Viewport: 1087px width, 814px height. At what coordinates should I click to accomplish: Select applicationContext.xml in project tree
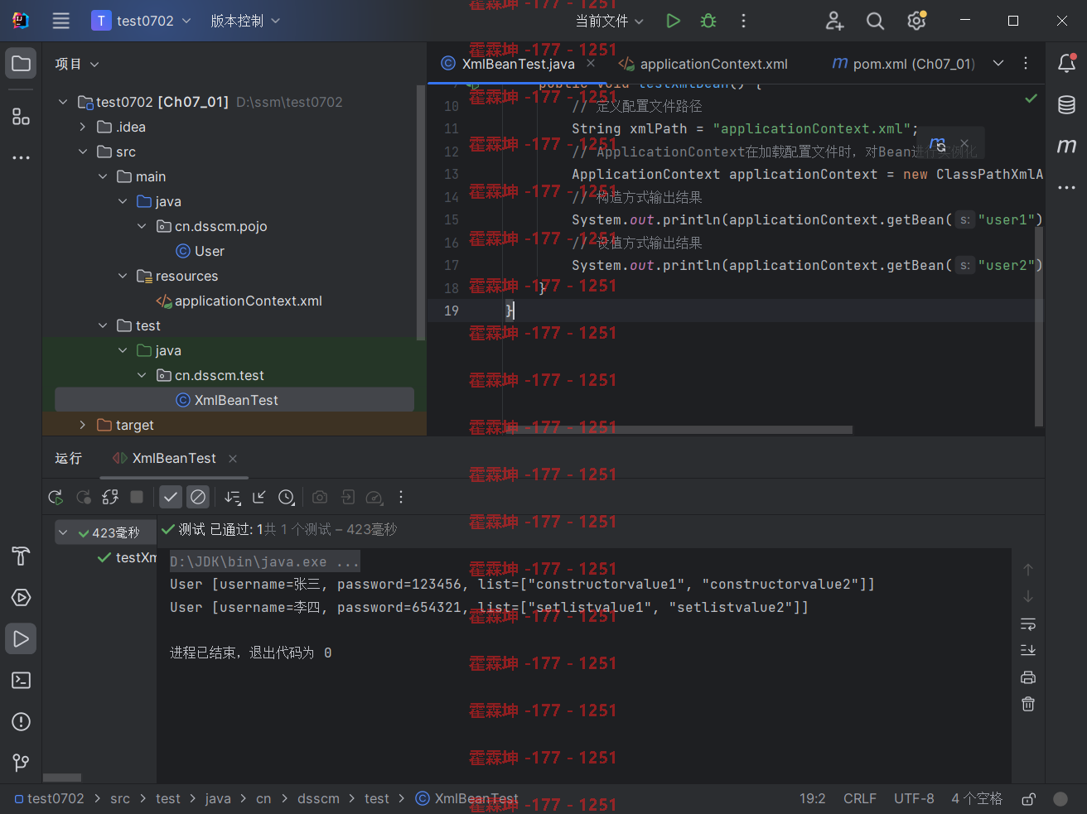[239, 301]
